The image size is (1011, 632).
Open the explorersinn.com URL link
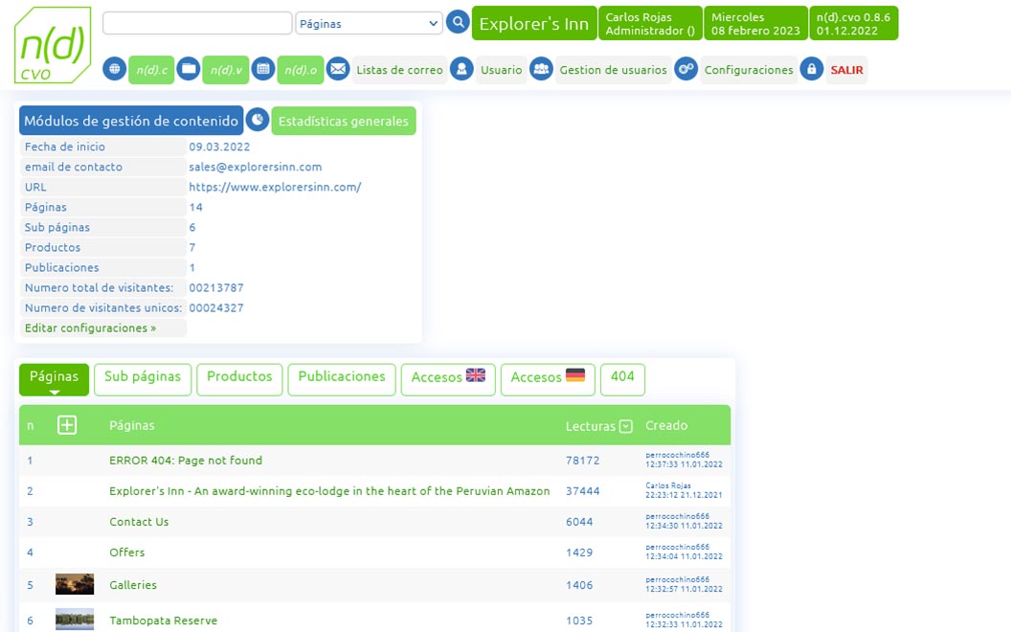click(275, 187)
